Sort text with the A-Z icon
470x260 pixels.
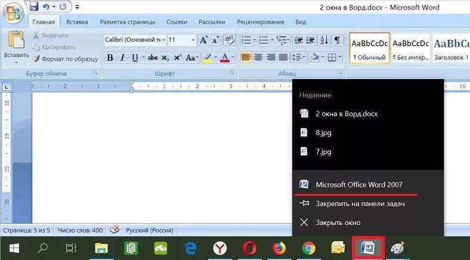pyautogui.click(x=324, y=40)
